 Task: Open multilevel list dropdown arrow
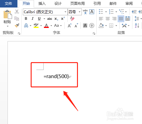[x=126, y=12]
